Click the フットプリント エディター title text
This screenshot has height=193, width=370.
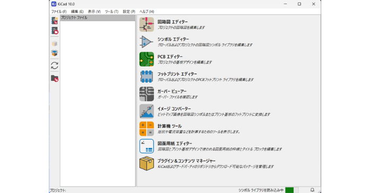[177, 74]
